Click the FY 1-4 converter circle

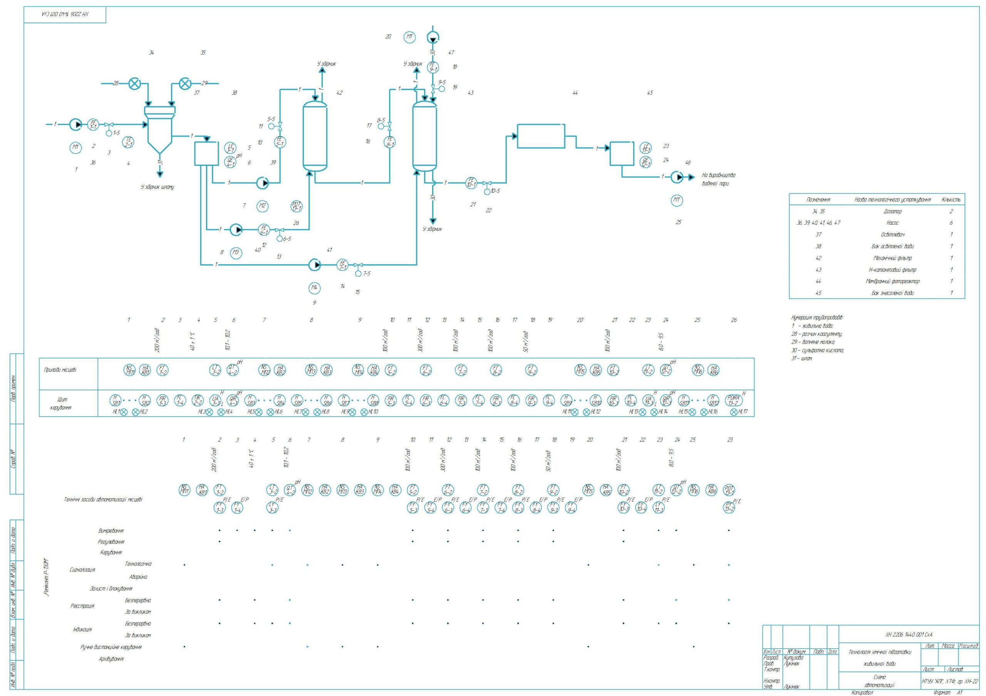(x=237, y=507)
